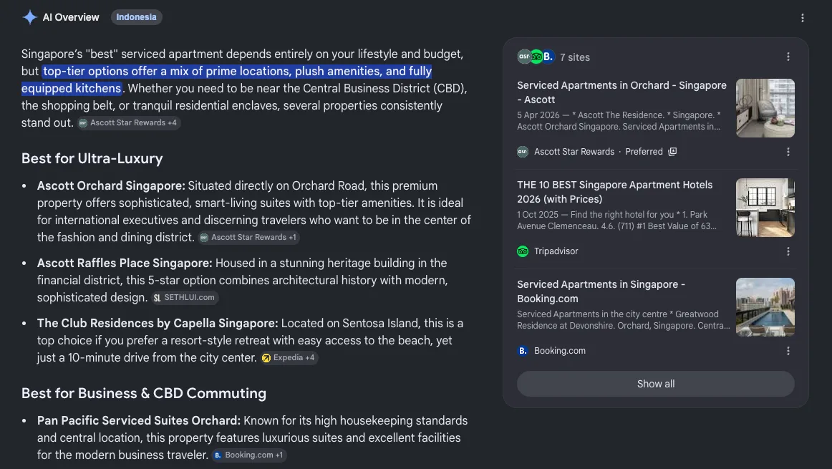This screenshot has width=832, height=469.
Task: Open Serviced Apartments in Singapore - Booking.com link
Action: 601,291
